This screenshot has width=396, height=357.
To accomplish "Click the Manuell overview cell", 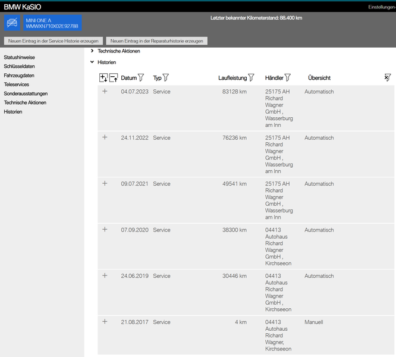I will pos(314,322).
